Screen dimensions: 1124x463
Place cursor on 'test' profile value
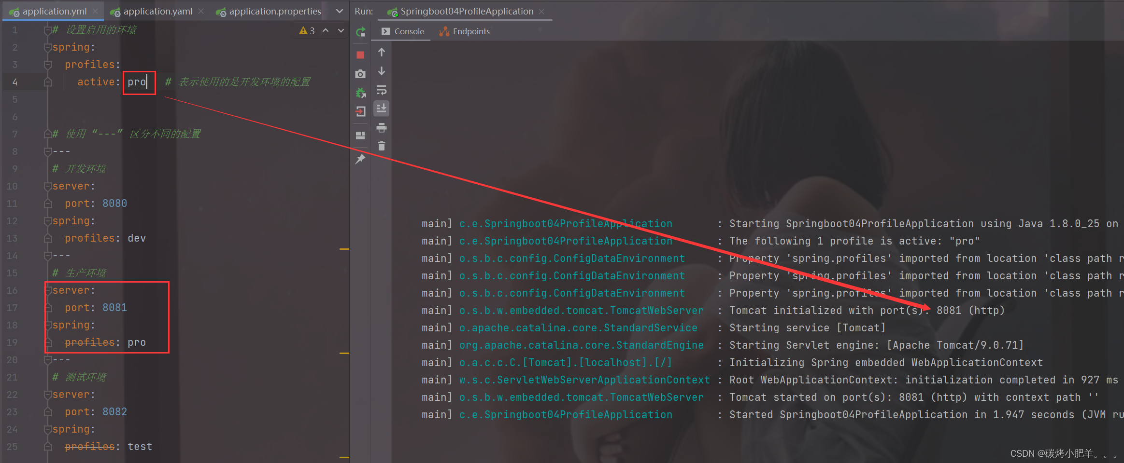[x=140, y=447]
